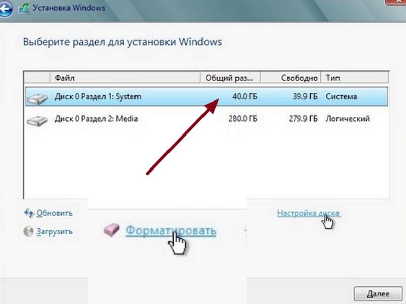Click the Форматировать link
Image resolution: width=406 pixels, height=304 pixels.
(x=171, y=230)
